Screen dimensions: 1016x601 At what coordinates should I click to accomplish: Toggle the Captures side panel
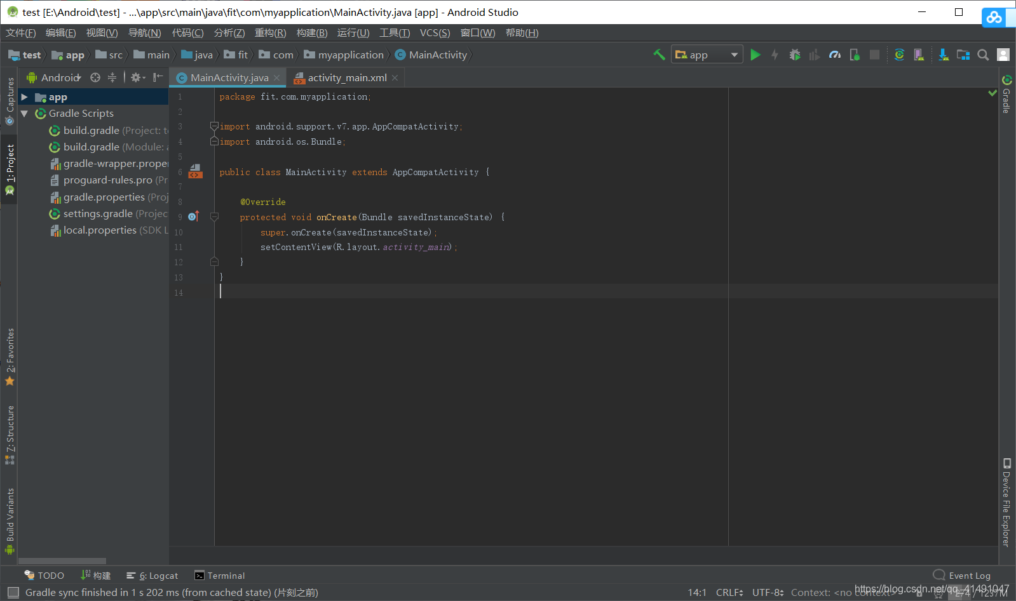[x=10, y=101]
